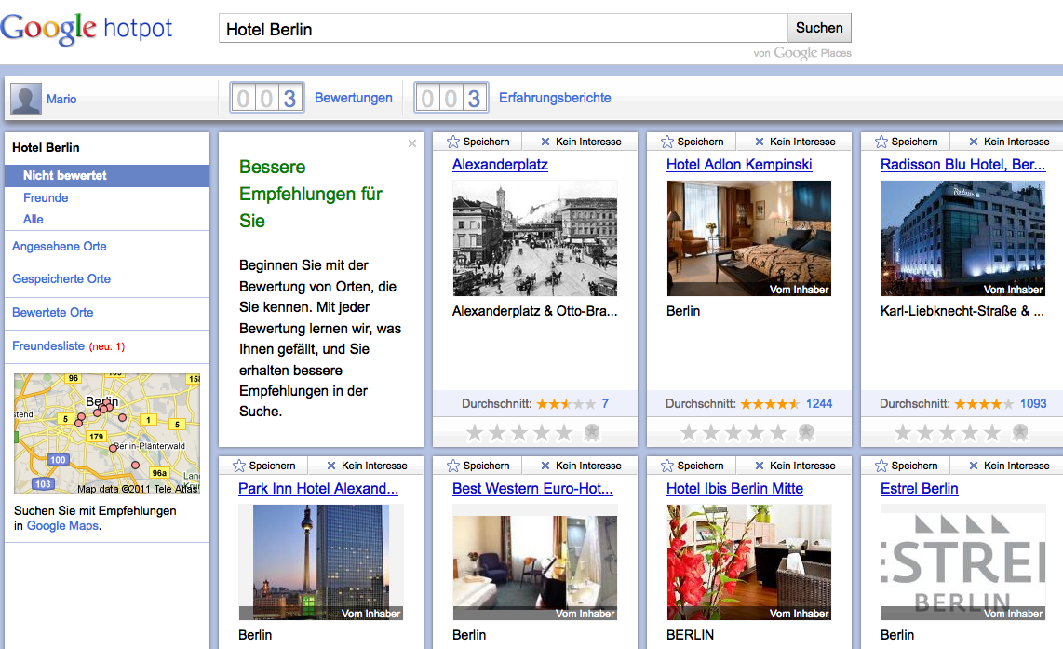Click Mario's profile avatar icon
The height and width of the screenshot is (649, 1063).
click(x=26, y=99)
